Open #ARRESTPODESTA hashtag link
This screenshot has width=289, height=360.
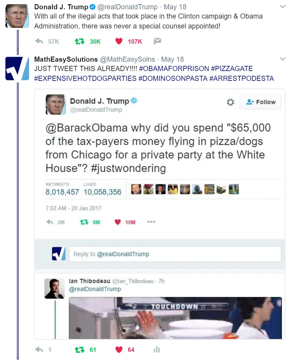point(241,78)
